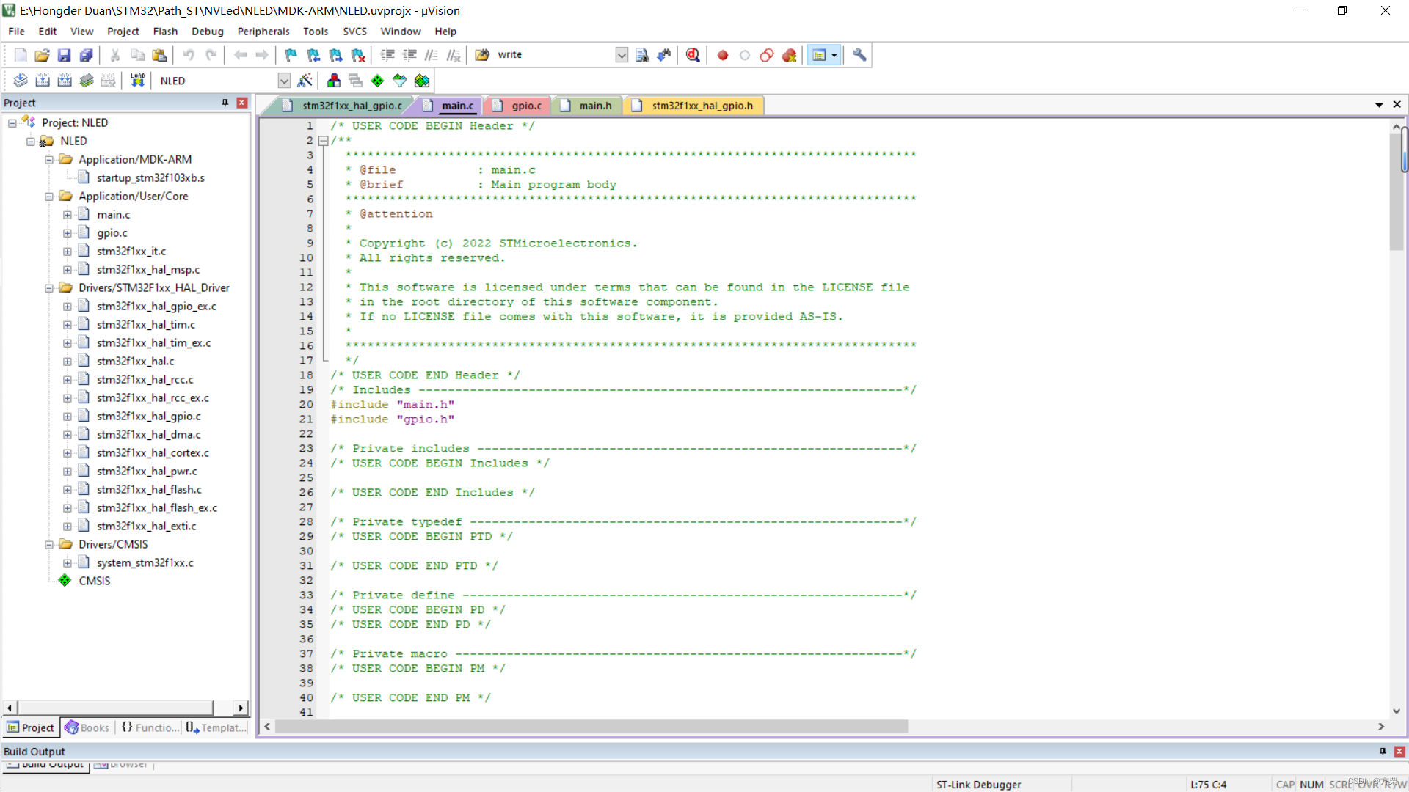Image resolution: width=1409 pixels, height=792 pixels.
Task: Open Manage Run-Time Environment green diamond icon
Action: click(377, 81)
